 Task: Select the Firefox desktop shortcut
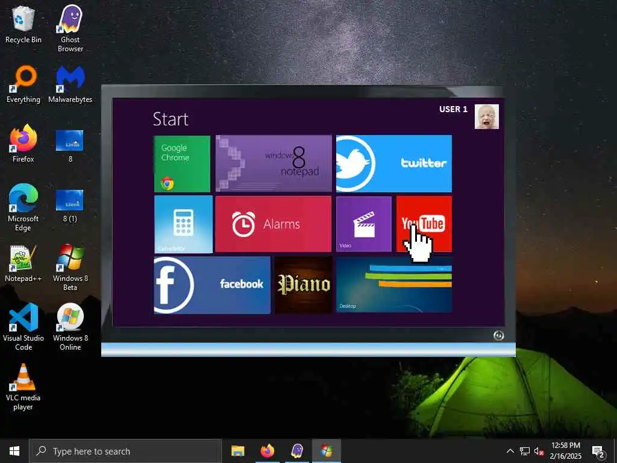[23, 143]
